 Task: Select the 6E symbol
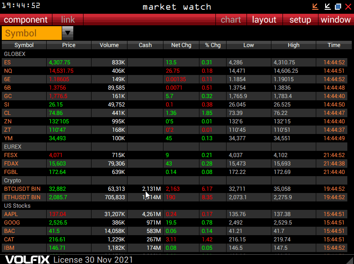[7, 79]
